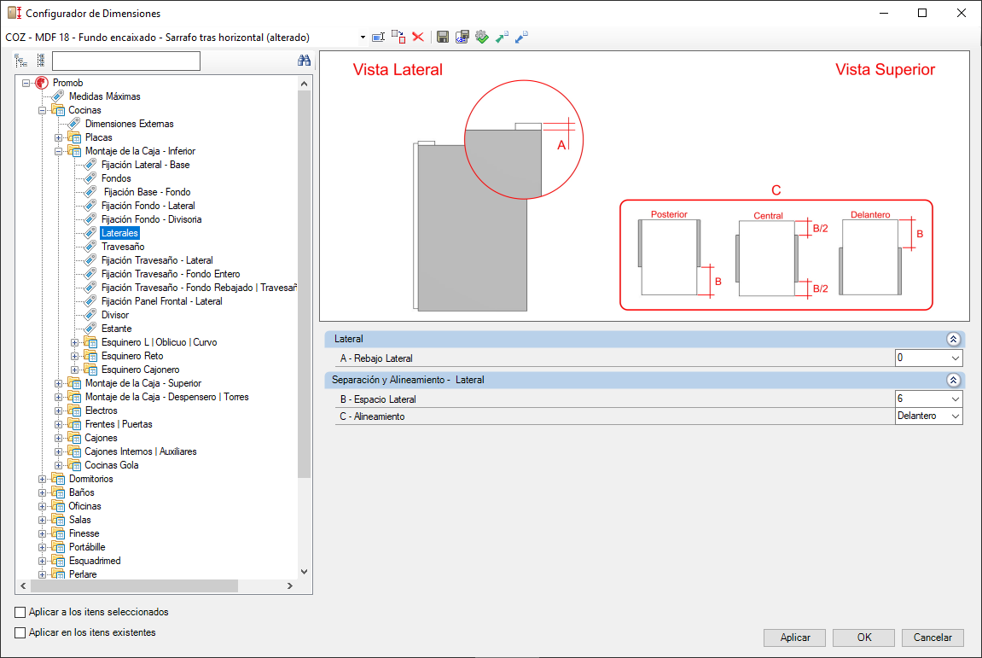The height and width of the screenshot is (658, 982).
Task: Search the tree using the binoculars icon
Action: click(305, 60)
